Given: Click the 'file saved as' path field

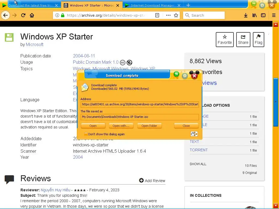Looking at the screenshot, I should point(140,117).
